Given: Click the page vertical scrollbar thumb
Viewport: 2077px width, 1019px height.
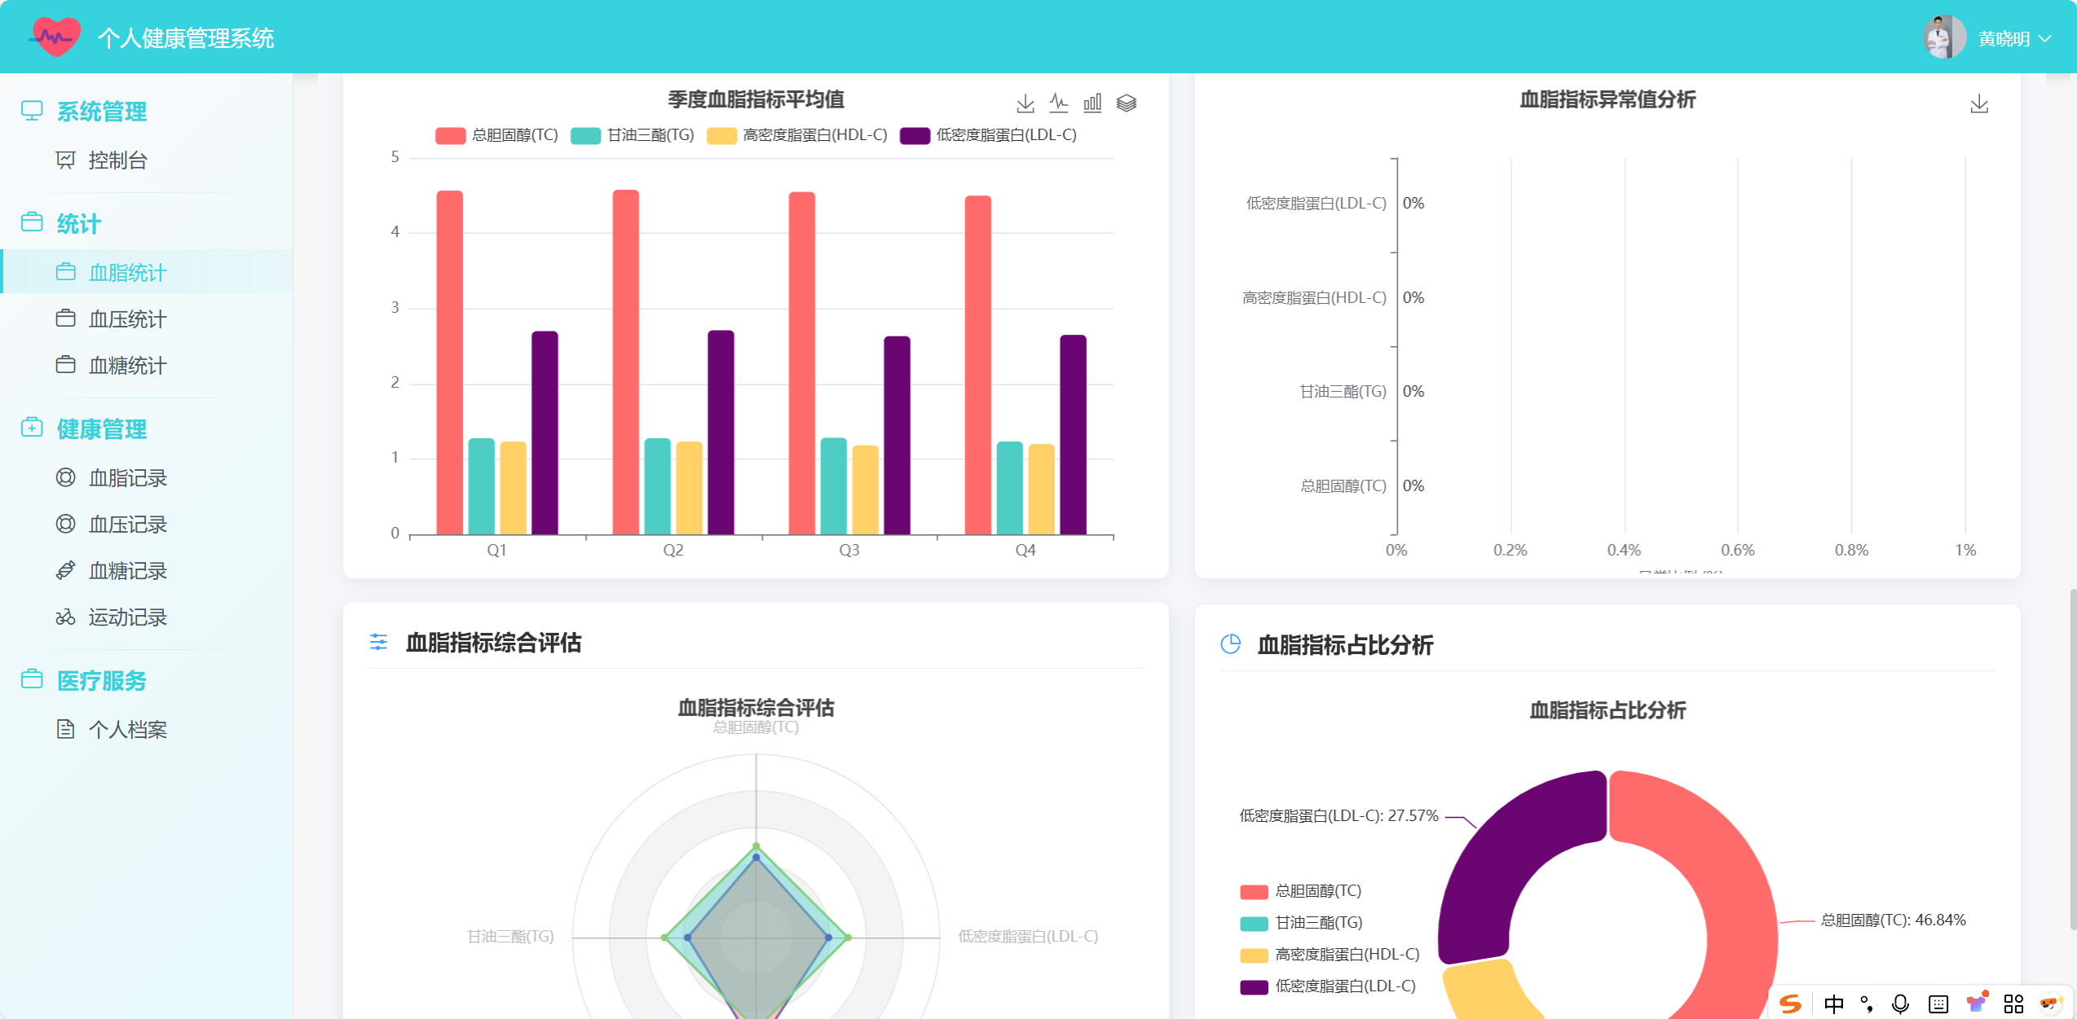Looking at the screenshot, I should coord(2072,758).
